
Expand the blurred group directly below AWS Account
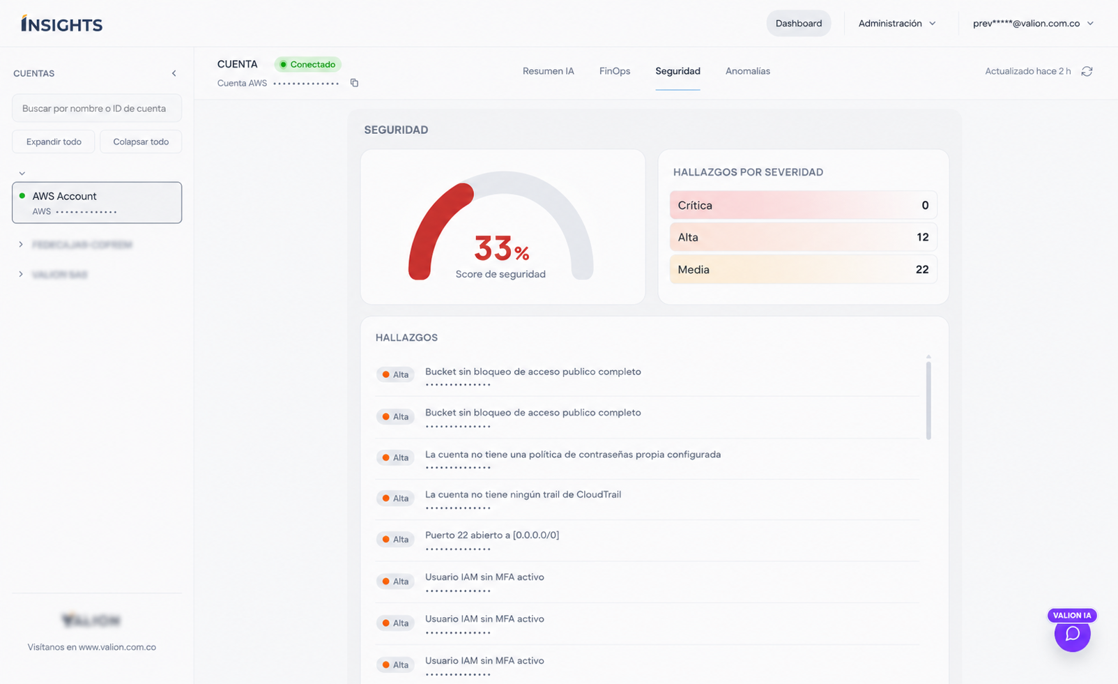pos(21,245)
